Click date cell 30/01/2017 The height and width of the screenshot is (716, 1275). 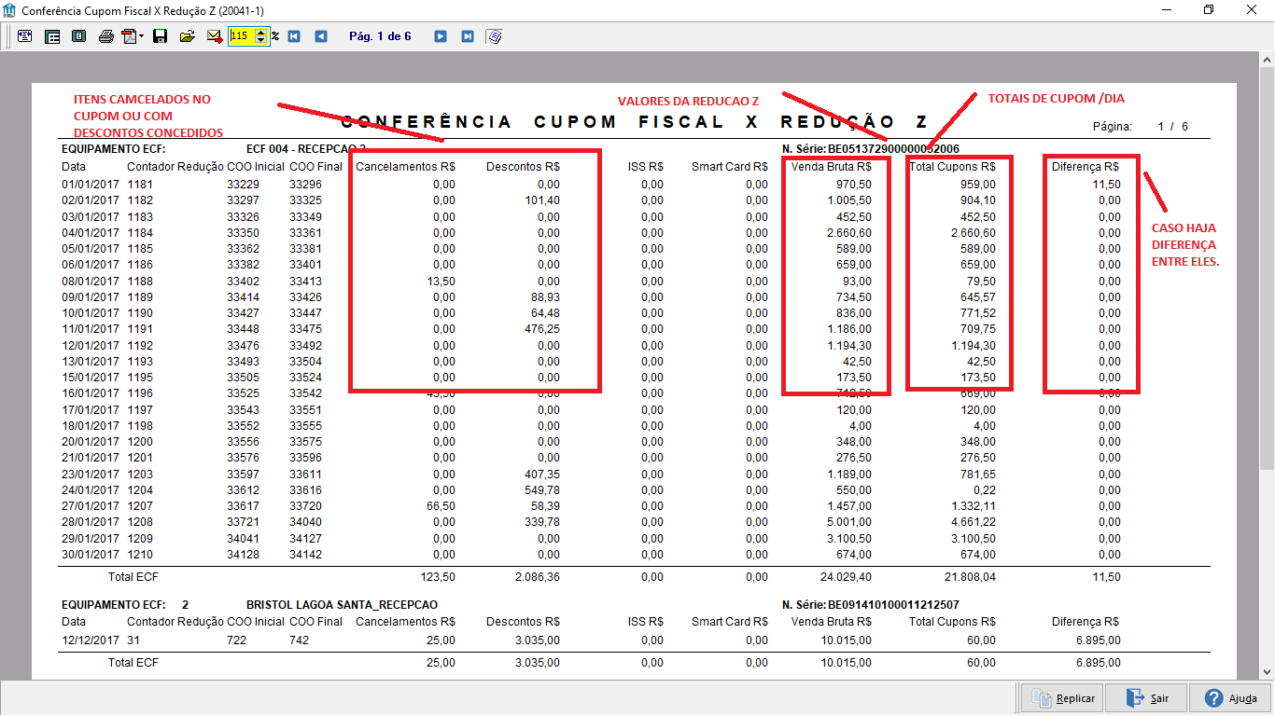point(91,555)
